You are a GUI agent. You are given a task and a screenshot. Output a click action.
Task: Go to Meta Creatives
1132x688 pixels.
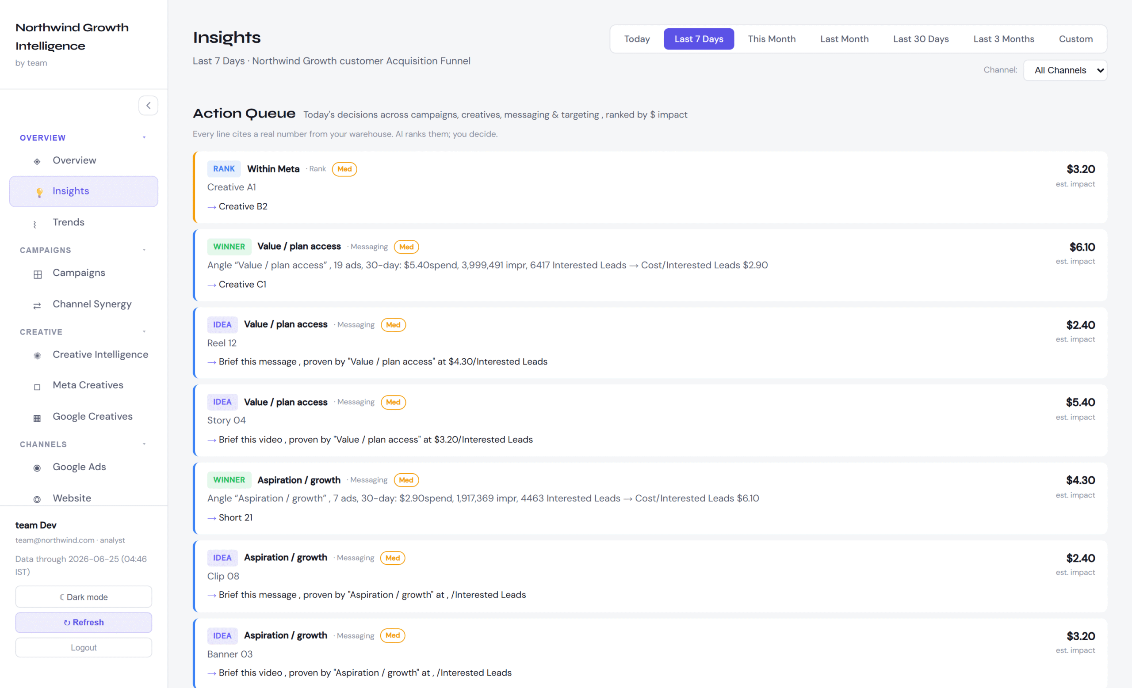point(84,385)
